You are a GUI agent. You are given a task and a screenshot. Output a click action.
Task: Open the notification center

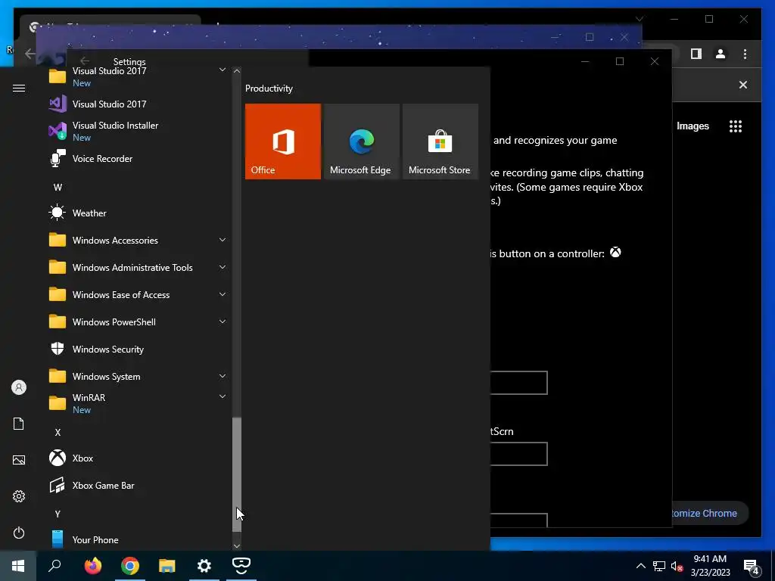tap(752, 566)
